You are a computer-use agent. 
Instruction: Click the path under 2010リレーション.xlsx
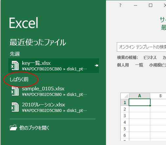click(x=54, y=111)
